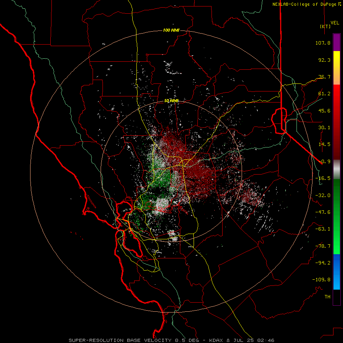343x343 pixels.
Task: Click the -16.5 velocity scale value
Action: pyautogui.click(x=323, y=178)
